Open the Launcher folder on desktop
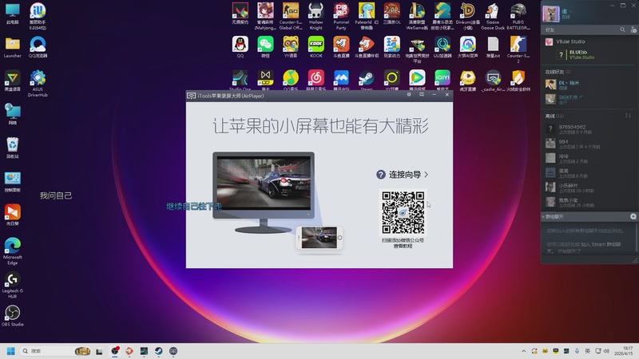 (x=12, y=47)
